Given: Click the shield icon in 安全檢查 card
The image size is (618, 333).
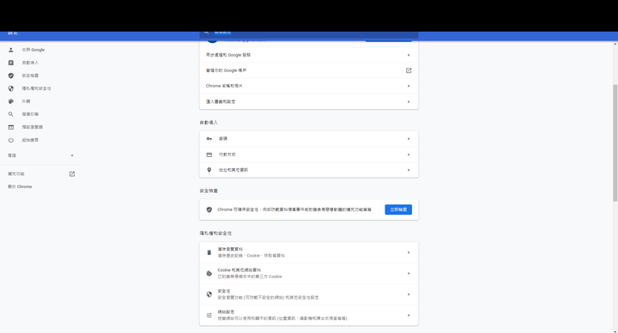Looking at the screenshot, I should 209,209.
